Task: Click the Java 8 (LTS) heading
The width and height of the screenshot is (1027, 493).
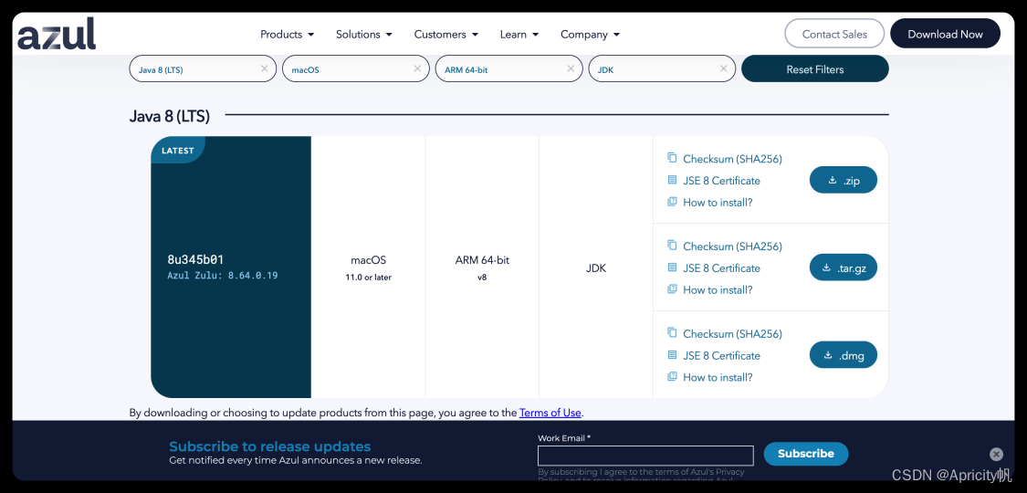Action: pyautogui.click(x=170, y=117)
